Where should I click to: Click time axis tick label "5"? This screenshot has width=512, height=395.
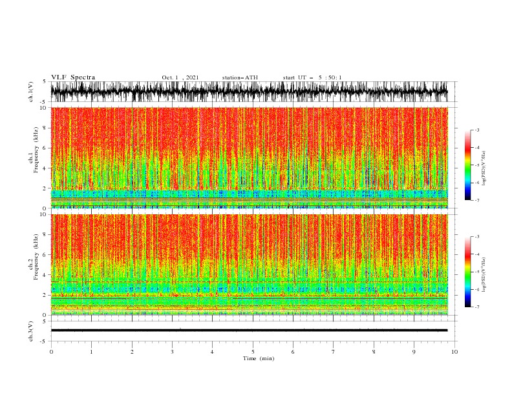[253, 352]
